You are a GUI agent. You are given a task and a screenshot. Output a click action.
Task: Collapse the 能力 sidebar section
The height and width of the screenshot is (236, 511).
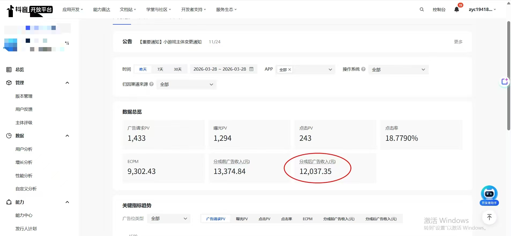click(67, 202)
